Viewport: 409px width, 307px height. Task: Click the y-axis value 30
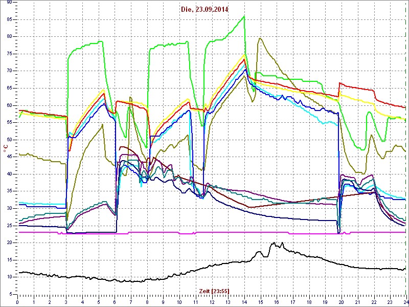coord(9,208)
